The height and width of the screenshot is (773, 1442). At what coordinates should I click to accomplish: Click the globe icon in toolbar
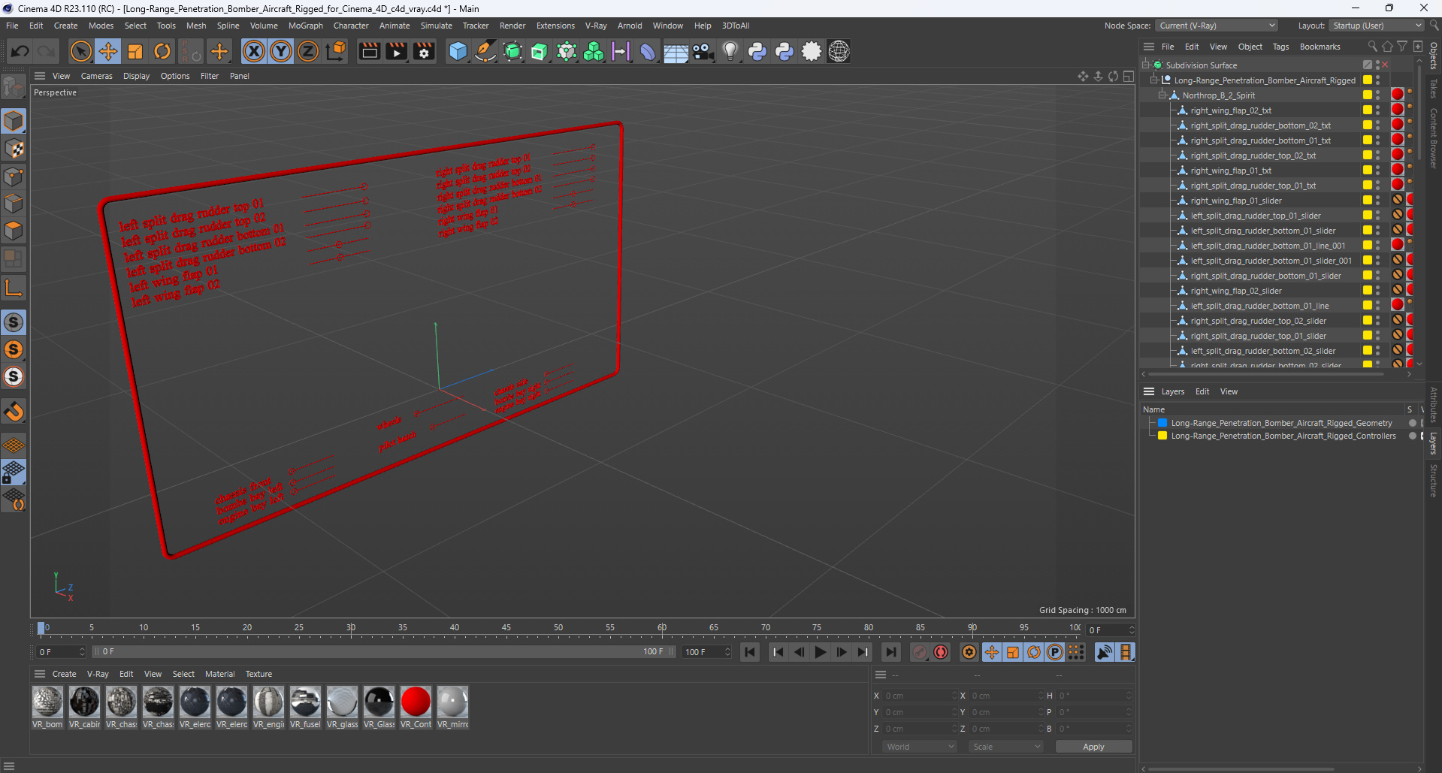tap(839, 51)
